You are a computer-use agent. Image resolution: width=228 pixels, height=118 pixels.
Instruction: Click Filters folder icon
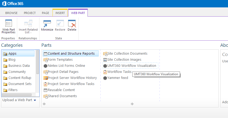coord(5,90)
